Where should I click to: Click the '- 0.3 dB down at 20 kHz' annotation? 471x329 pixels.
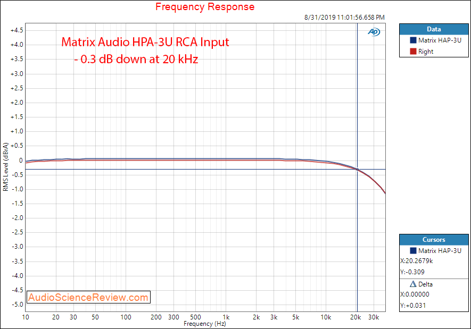[136, 59]
